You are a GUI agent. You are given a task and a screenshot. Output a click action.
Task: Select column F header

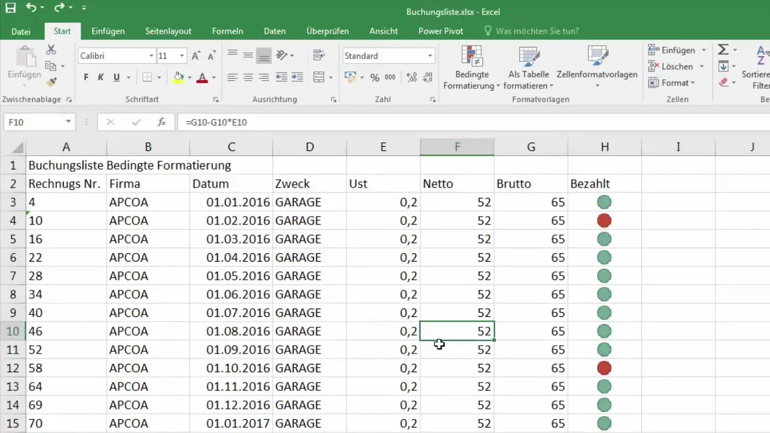[457, 147]
